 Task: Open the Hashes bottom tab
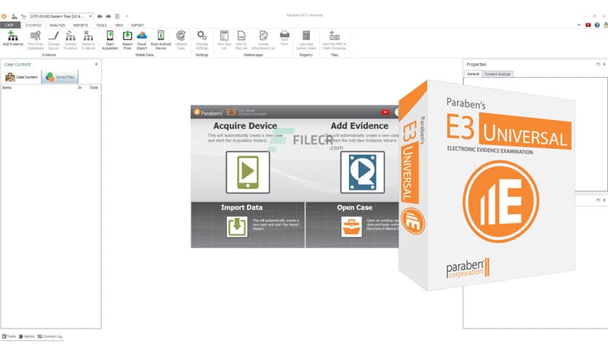[27, 337]
